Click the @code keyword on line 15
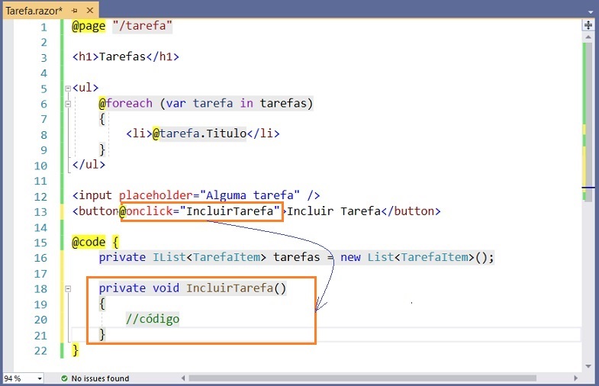This screenshot has width=599, height=386. 89,242
